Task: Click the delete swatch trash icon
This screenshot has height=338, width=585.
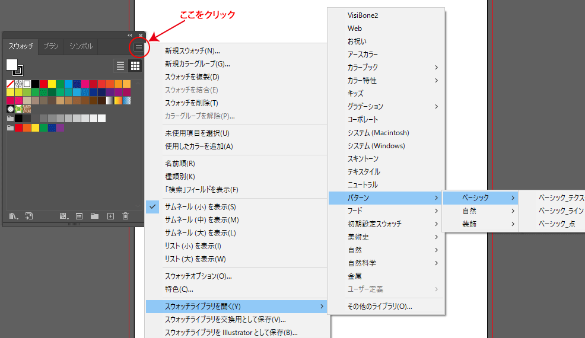Action: (125, 216)
